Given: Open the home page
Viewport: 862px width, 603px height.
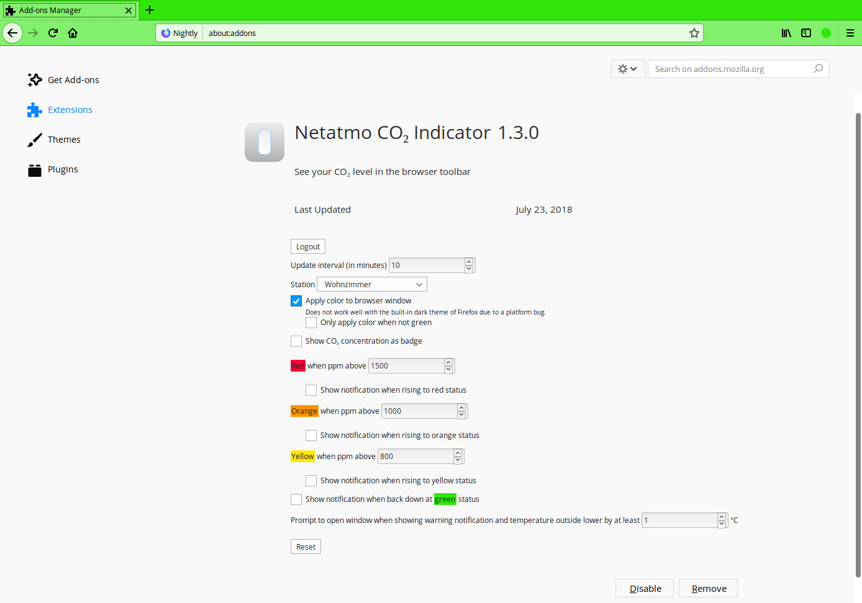Looking at the screenshot, I should tap(73, 33).
